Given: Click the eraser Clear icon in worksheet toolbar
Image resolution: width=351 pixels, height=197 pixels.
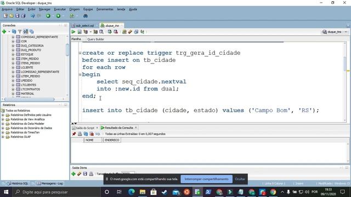Looking at the screenshot, I should (130, 32).
